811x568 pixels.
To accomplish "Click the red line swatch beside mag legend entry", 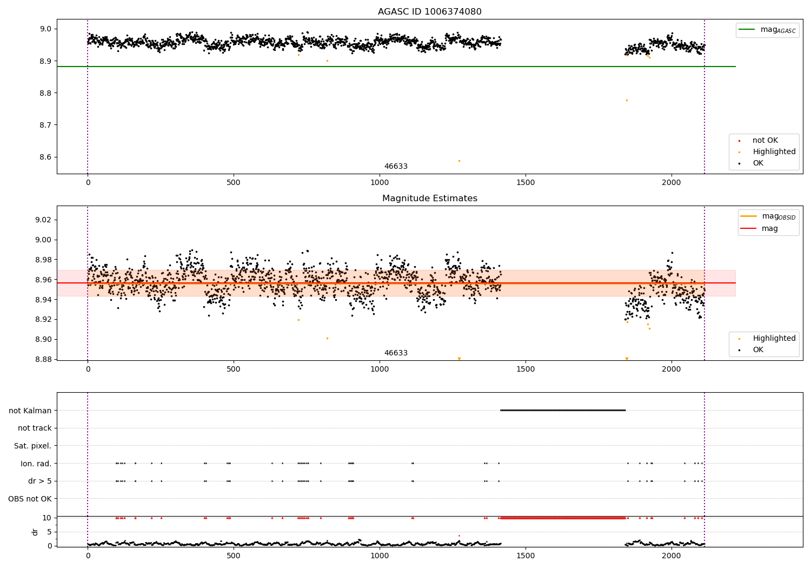I will pos(748,229).
